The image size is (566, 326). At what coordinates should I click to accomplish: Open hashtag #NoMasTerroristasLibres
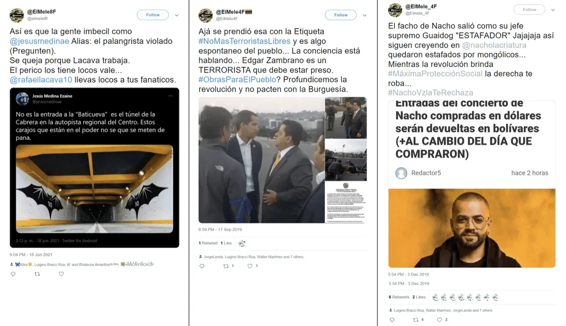(x=244, y=41)
